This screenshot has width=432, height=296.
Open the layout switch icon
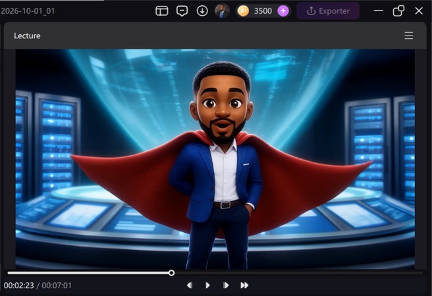[162, 11]
